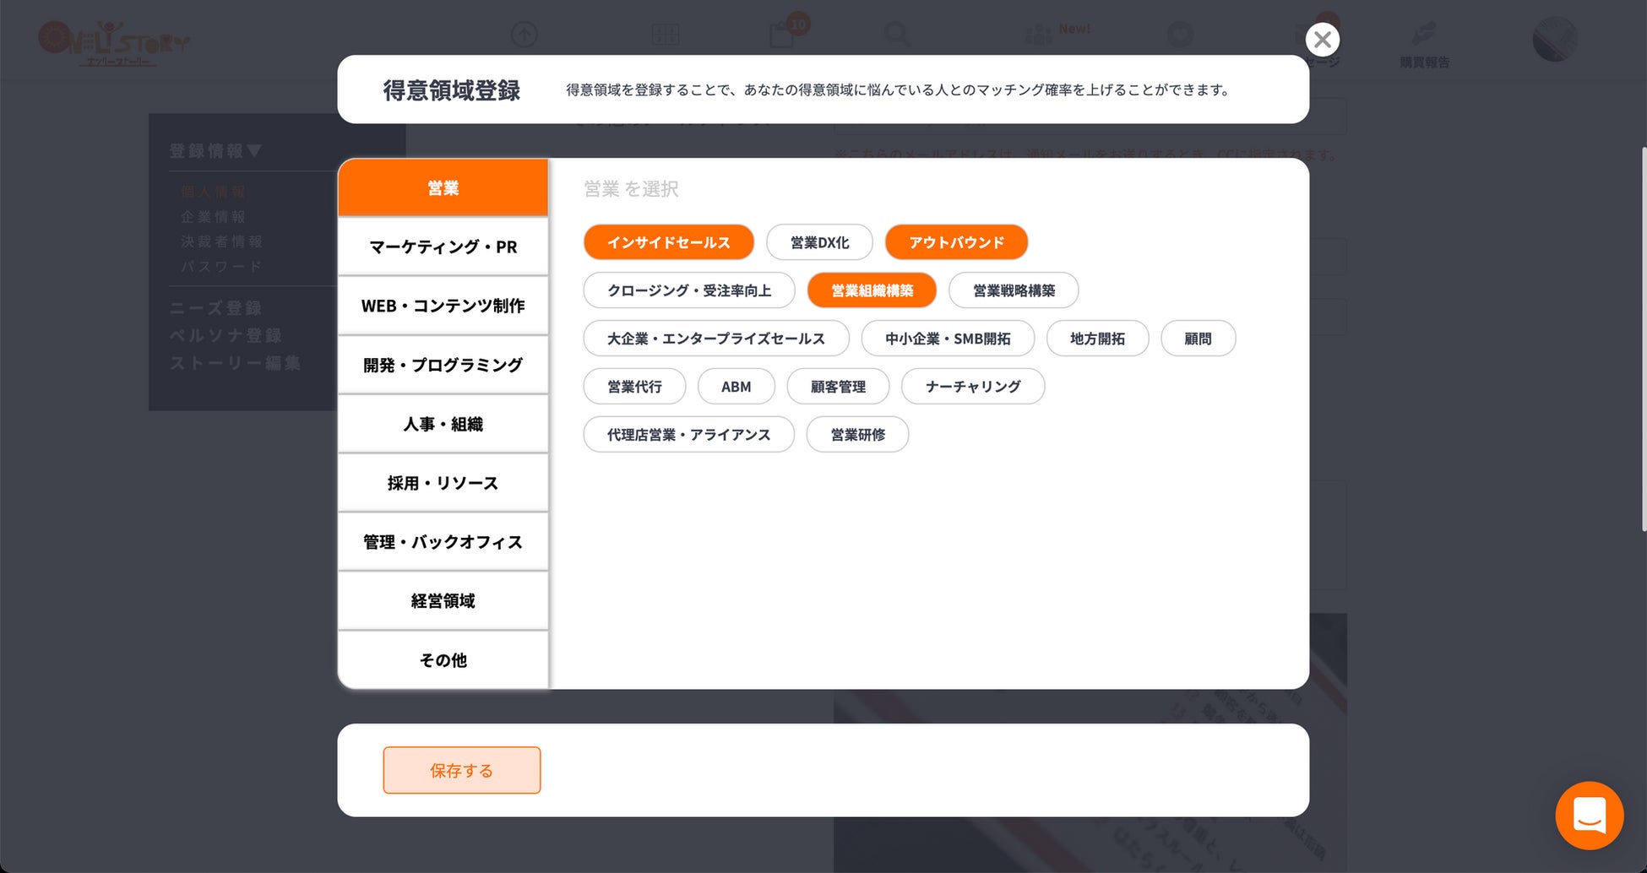Open the orange chat support bubble
This screenshot has width=1647, height=873.
tap(1589, 815)
